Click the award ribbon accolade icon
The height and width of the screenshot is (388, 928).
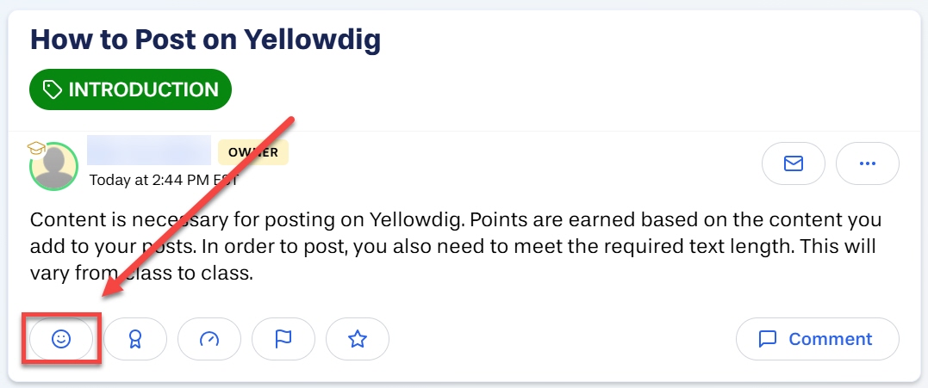coord(135,339)
